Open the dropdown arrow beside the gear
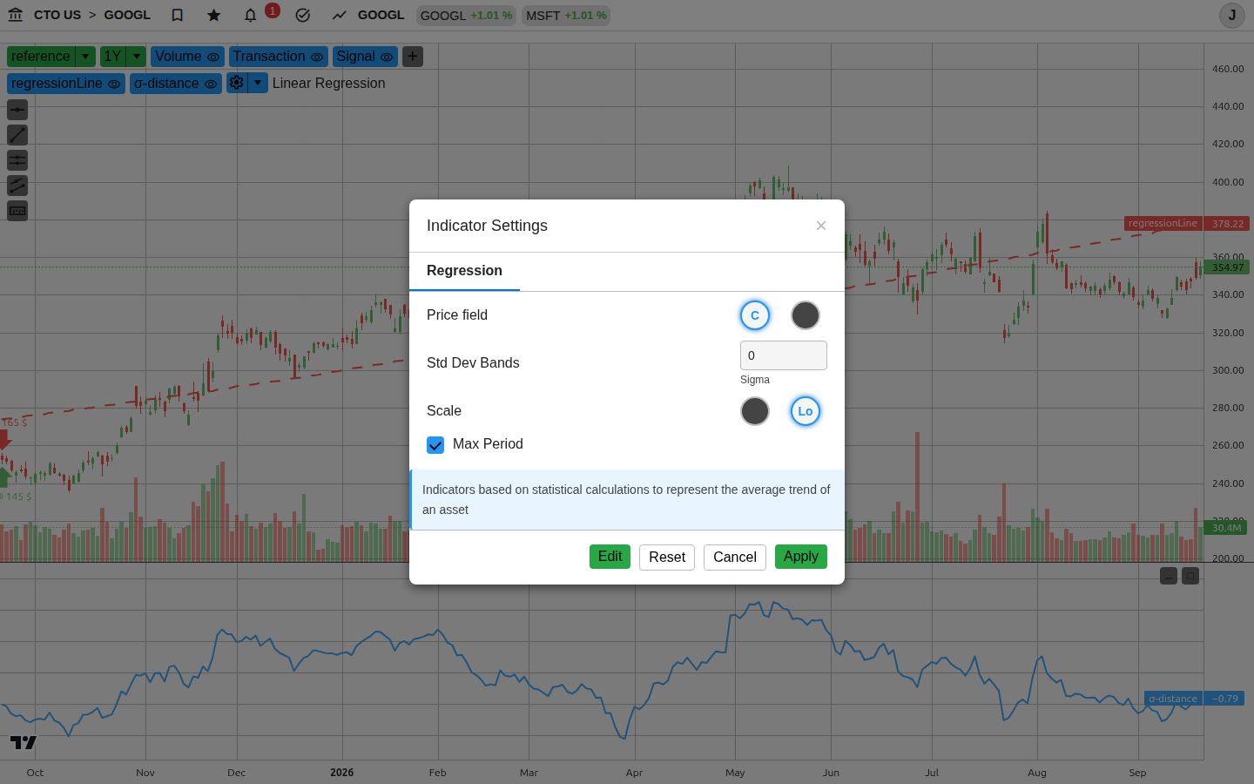The width and height of the screenshot is (1254, 784). click(x=258, y=83)
